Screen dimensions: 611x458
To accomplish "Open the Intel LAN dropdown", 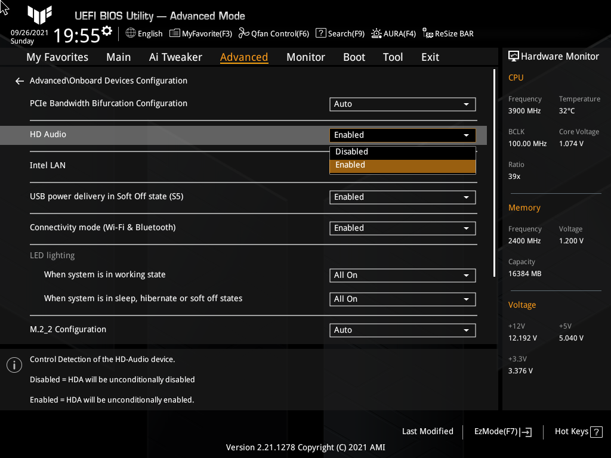I will pos(402,165).
